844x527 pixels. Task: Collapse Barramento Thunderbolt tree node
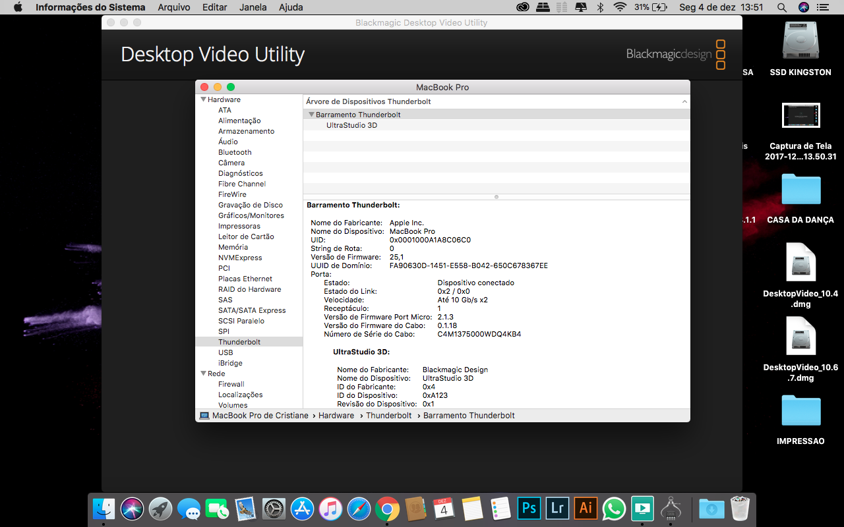click(x=311, y=115)
